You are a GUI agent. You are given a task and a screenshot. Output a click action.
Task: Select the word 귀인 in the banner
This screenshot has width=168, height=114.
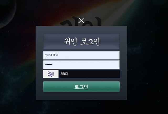click(x=70, y=42)
